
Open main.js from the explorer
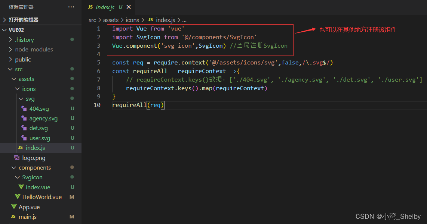(27, 217)
